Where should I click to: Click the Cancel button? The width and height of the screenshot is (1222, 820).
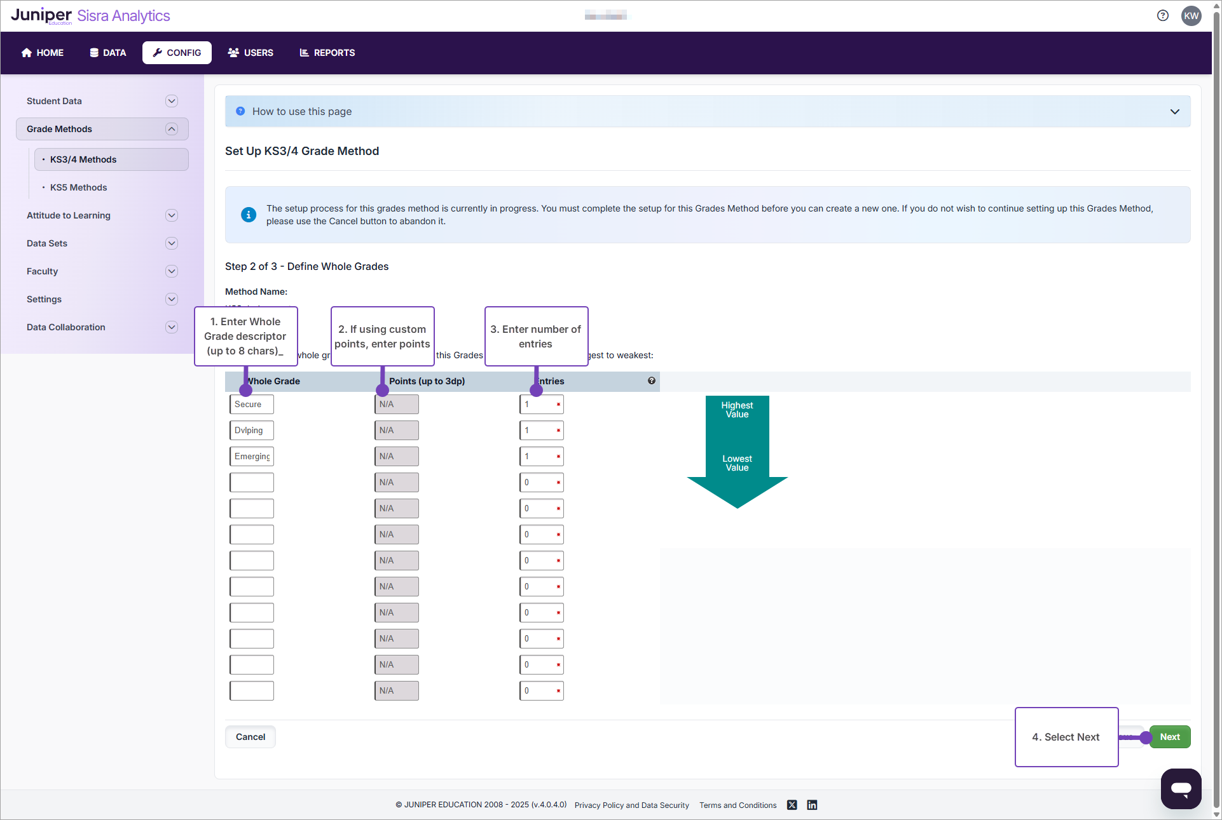pyautogui.click(x=251, y=737)
